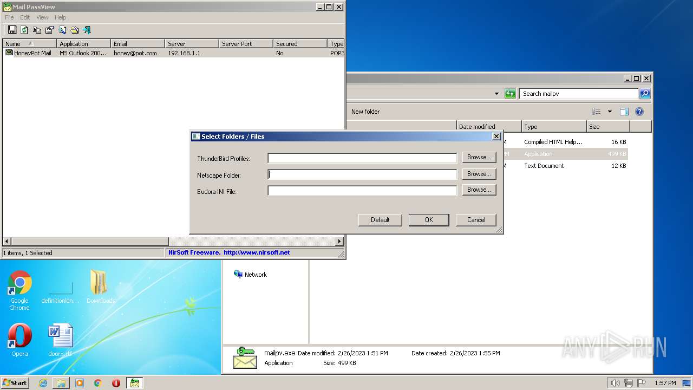The width and height of the screenshot is (693, 390).
Task: Open the Windows Start menu
Action: [x=15, y=382]
